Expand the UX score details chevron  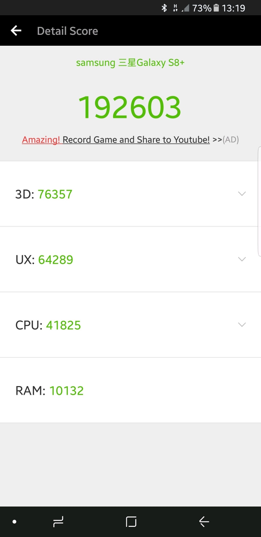pos(242,259)
